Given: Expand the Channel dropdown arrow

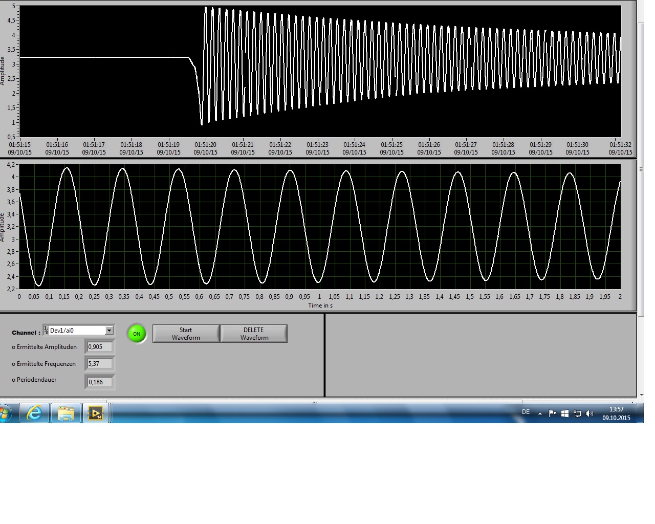Looking at the screenshot, I should pos(109,331).
